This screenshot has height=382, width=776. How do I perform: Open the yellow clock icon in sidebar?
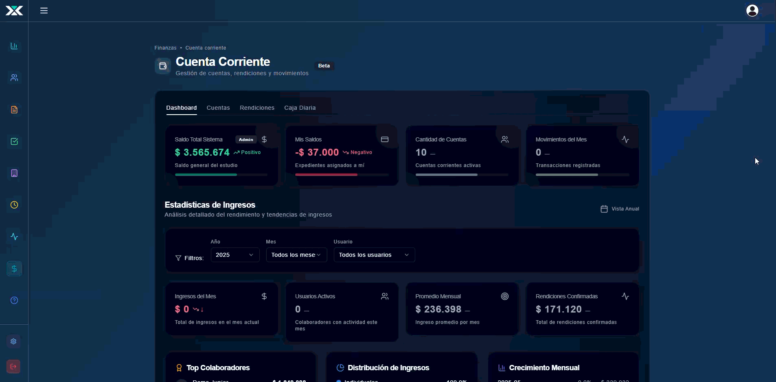[14, 205]
